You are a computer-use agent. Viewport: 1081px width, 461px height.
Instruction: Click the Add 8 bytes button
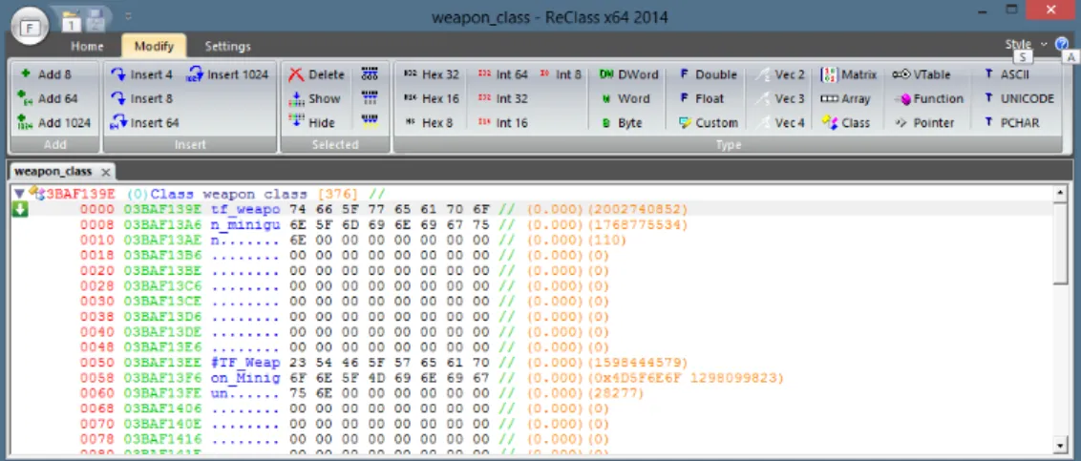click(46, 74)
